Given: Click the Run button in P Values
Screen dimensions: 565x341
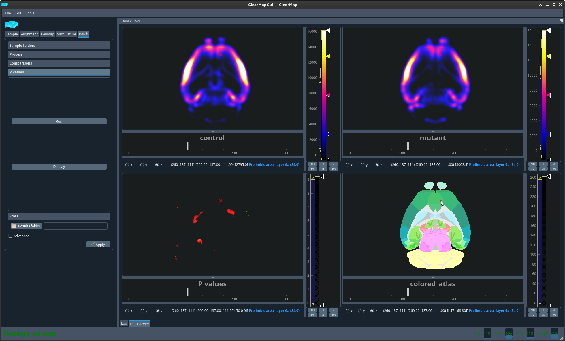Looking at the screenshot, I should click(x=59, y=121).
